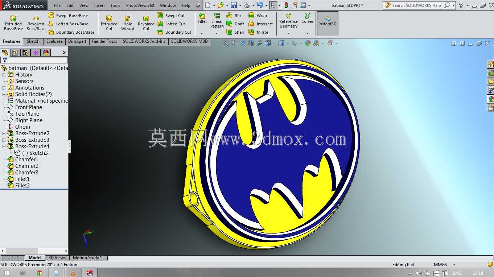Choose the Boundary Cut tool
Image resolution: width=494 pixels, height=277 pixels.
174,32
